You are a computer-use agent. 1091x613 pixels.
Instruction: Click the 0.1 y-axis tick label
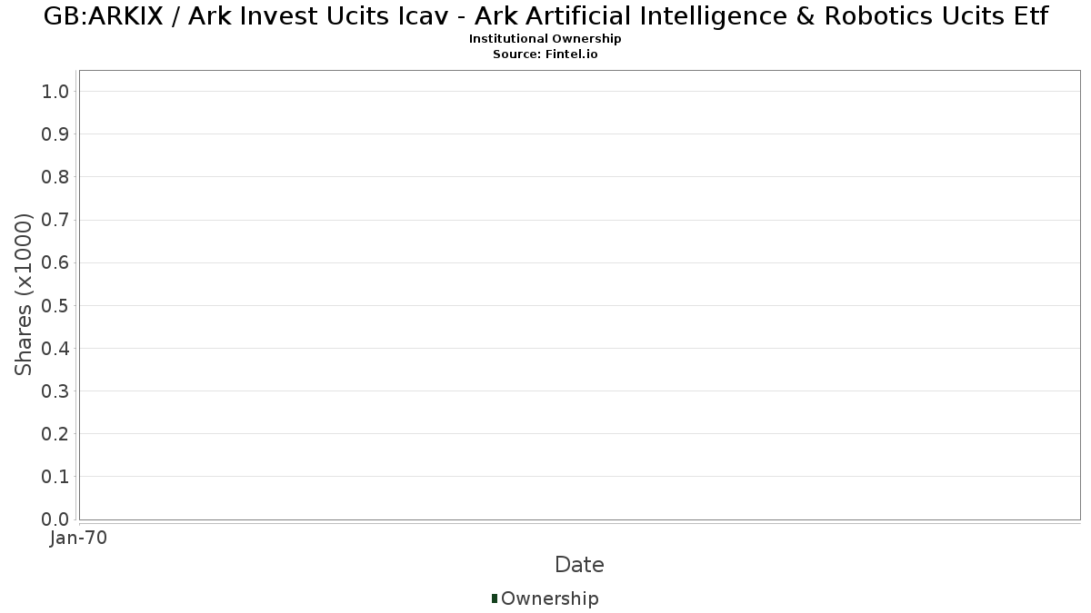[55, 477]
